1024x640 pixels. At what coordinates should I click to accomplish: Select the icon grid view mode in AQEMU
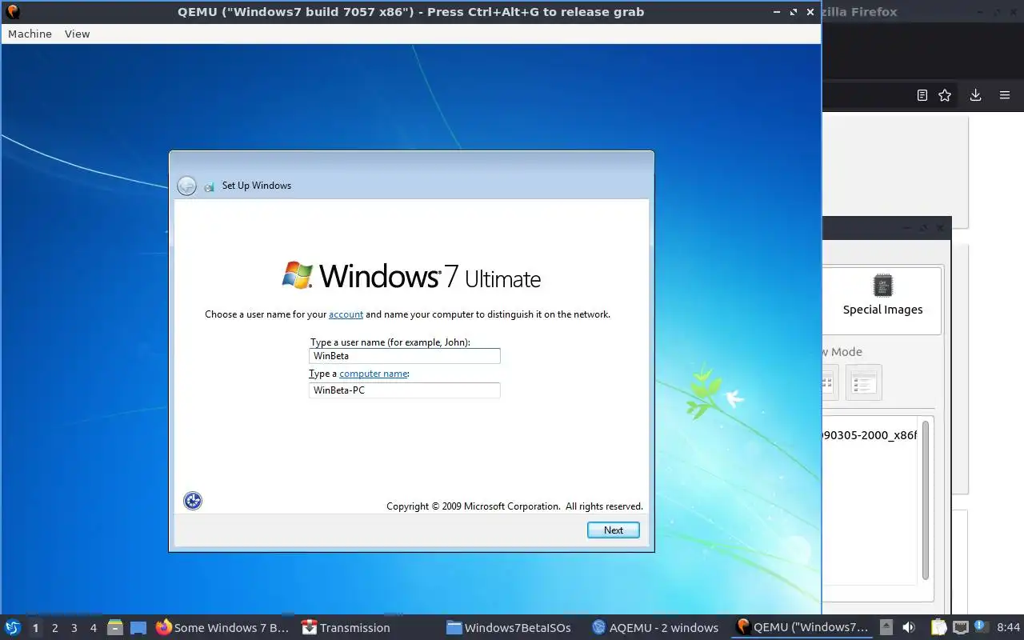[x=829, y=382]
